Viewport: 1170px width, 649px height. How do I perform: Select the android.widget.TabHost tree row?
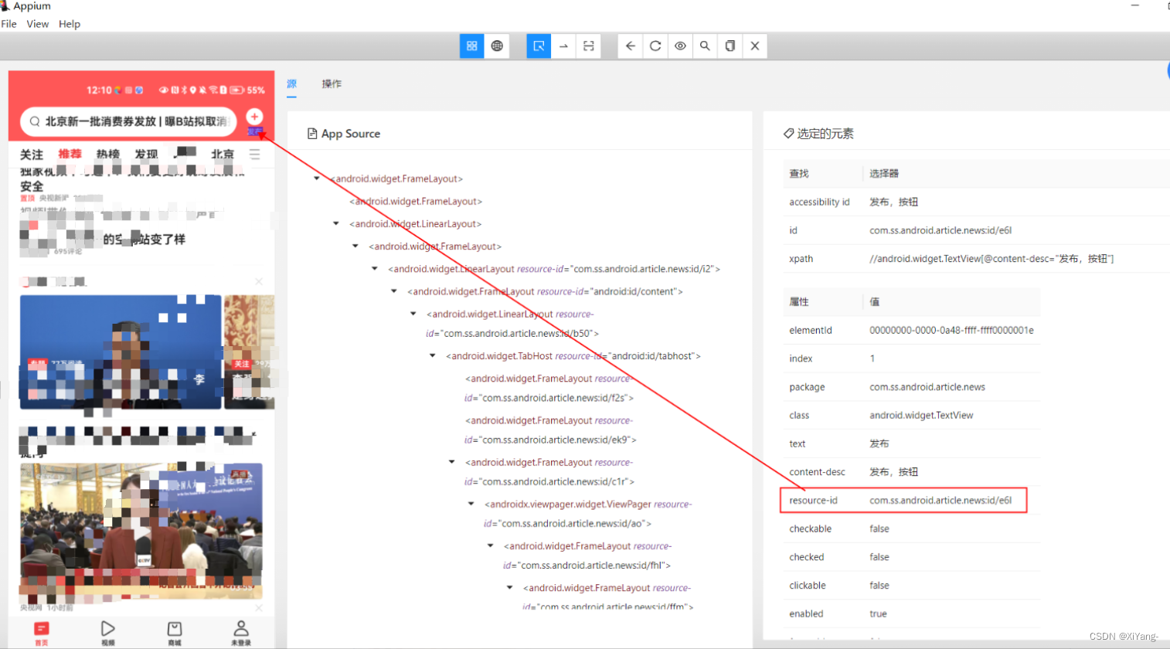tap(573, 356)
